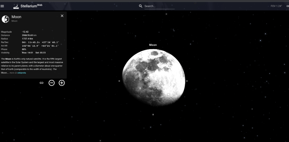Click the search magnifier icon
The image size is (289, 142).
point(140,6)
